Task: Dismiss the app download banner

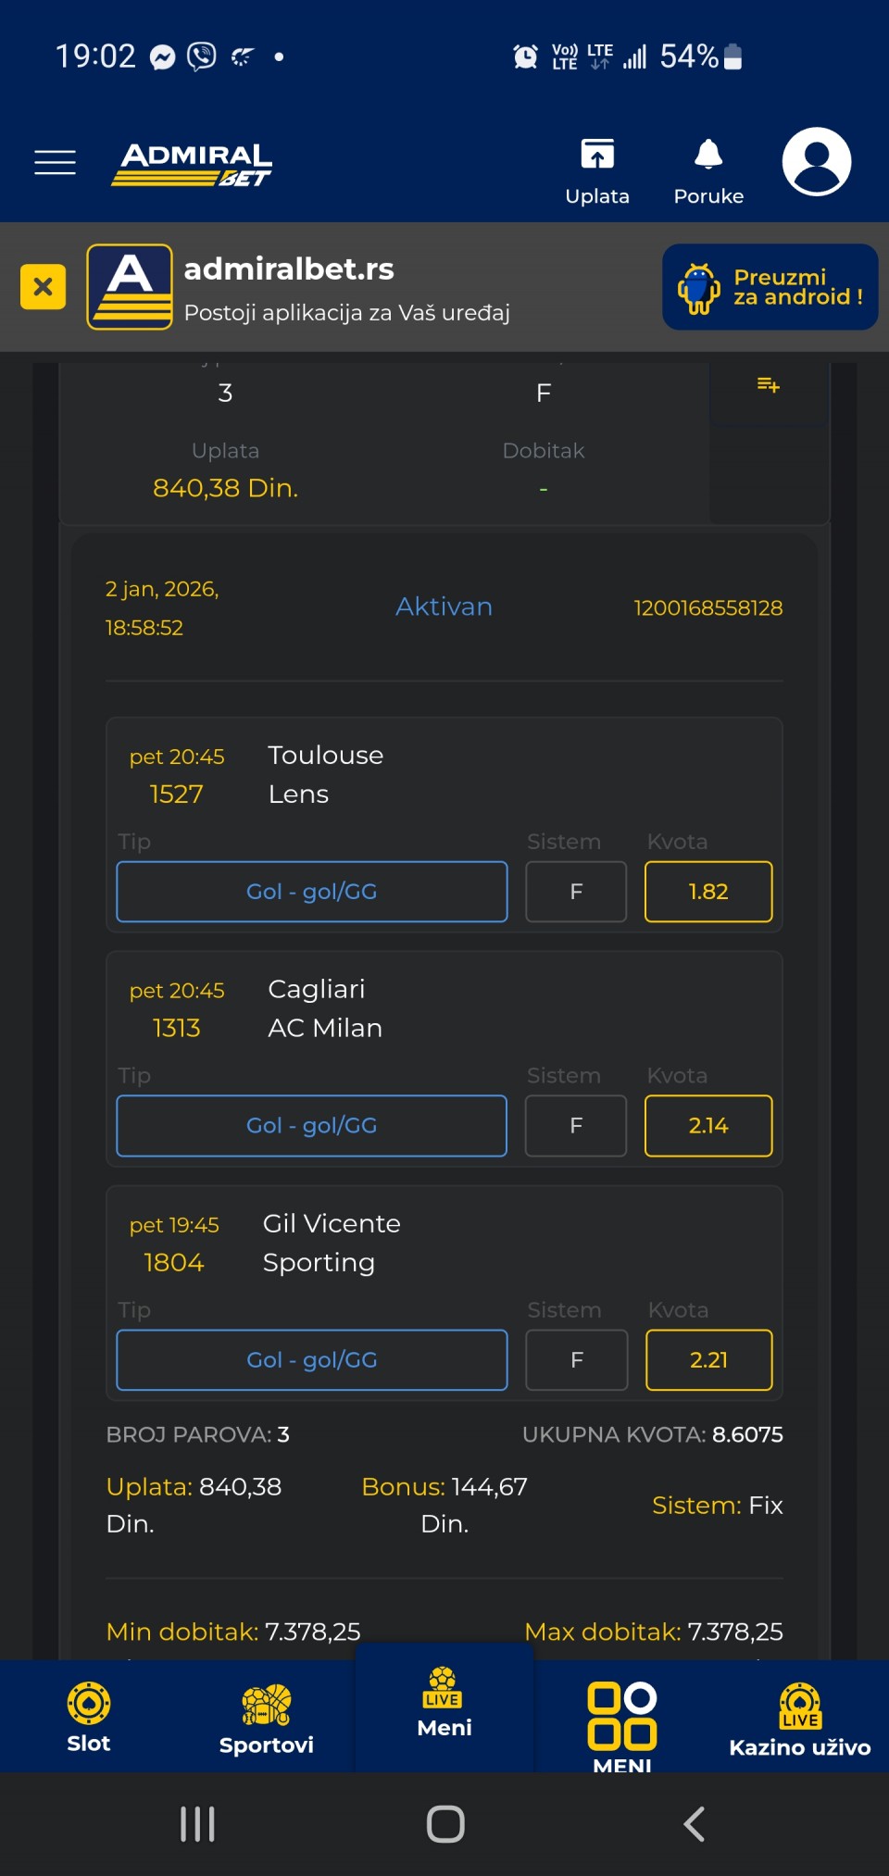Action: pyautogui.click(x=43, y=287)
